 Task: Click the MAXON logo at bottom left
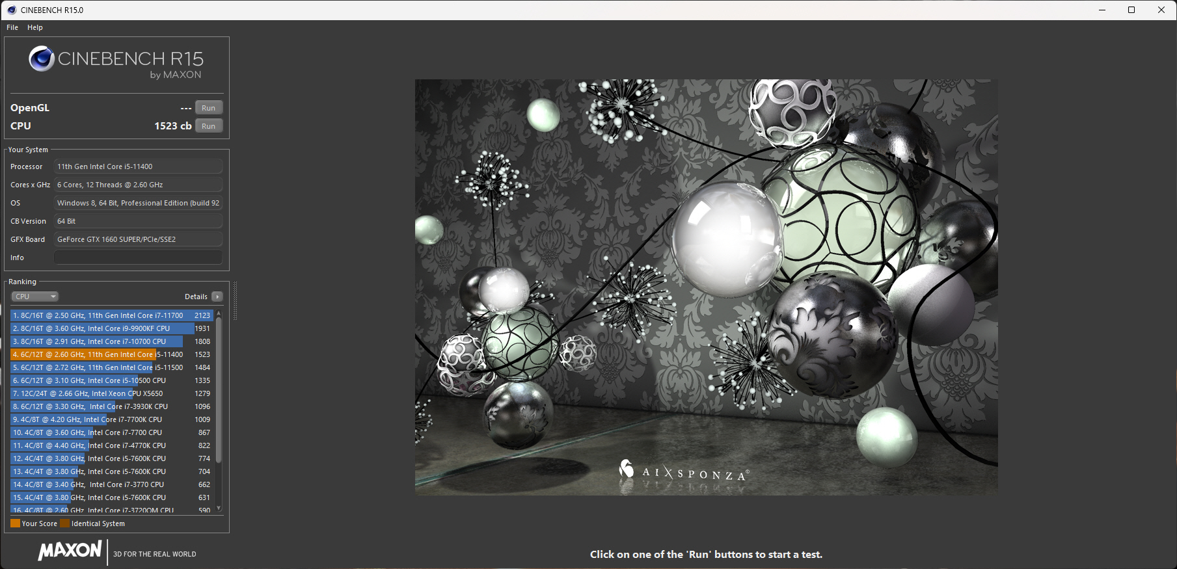point(70,551)
